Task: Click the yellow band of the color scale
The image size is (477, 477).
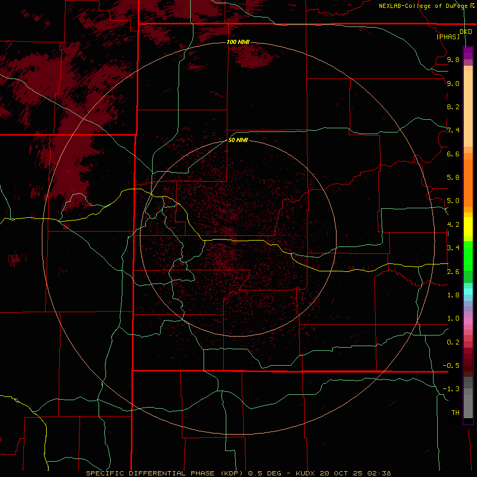Action: click(x=468, y=227)
